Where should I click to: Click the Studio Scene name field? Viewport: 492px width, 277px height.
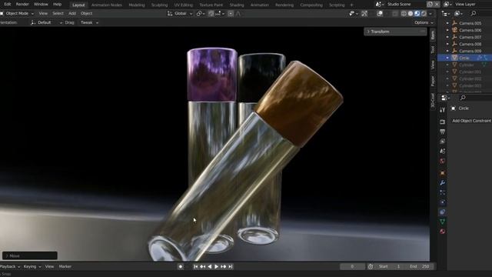click(404, 5)
